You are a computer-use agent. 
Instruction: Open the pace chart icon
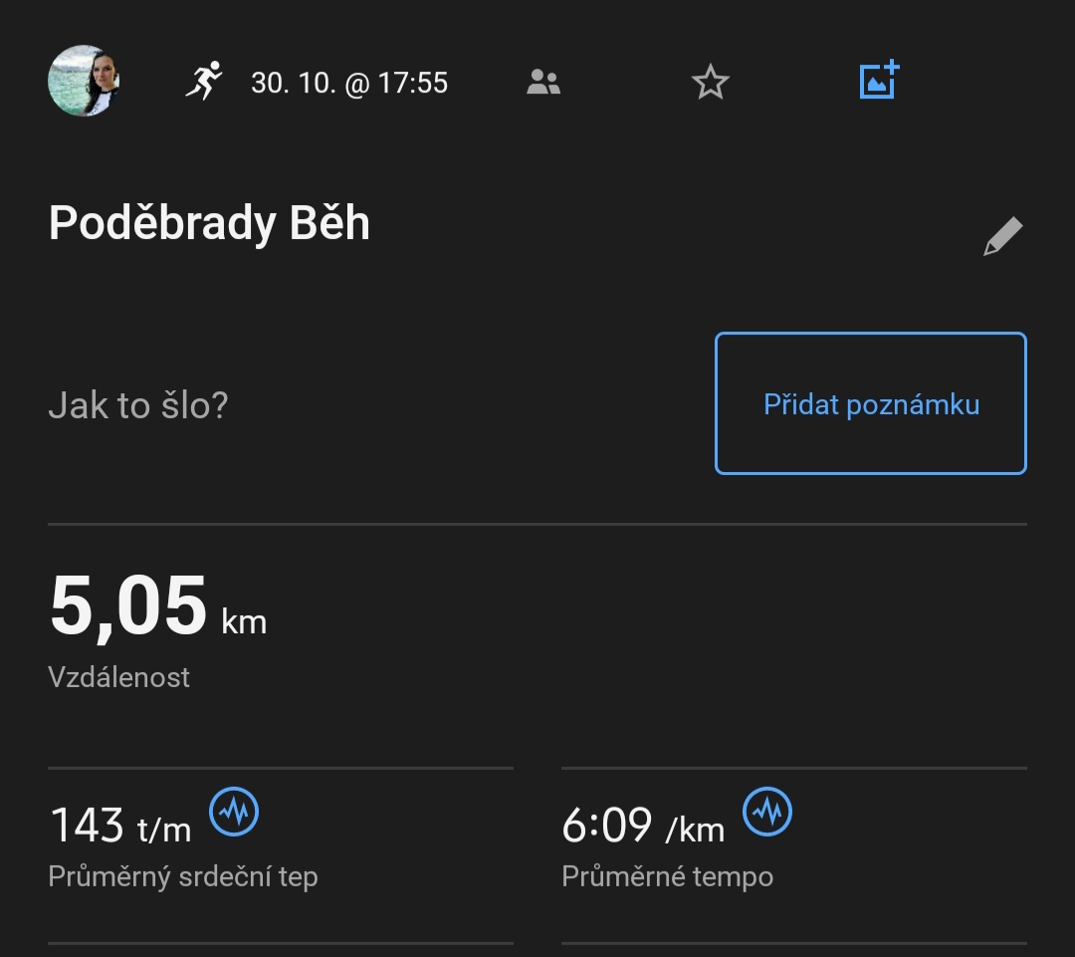click(x=767, y=813)
